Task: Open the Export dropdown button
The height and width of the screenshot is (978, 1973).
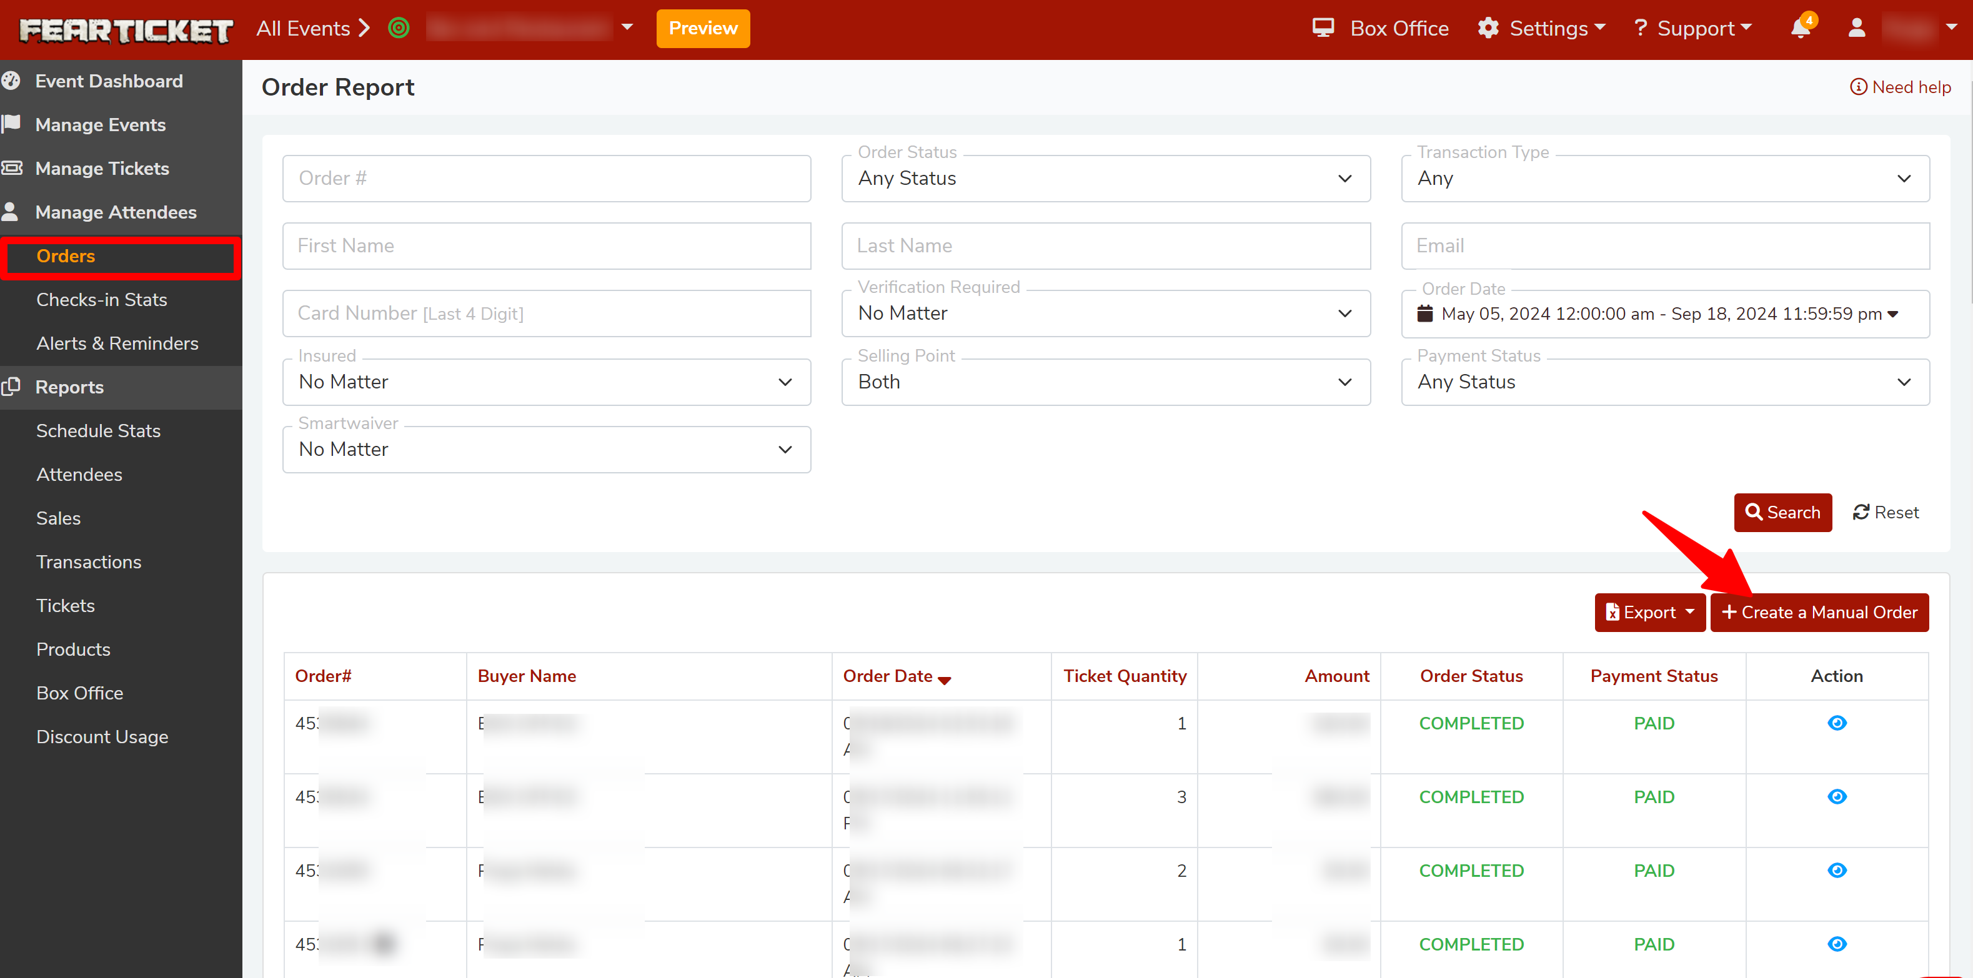Action: click(1649, 612)
